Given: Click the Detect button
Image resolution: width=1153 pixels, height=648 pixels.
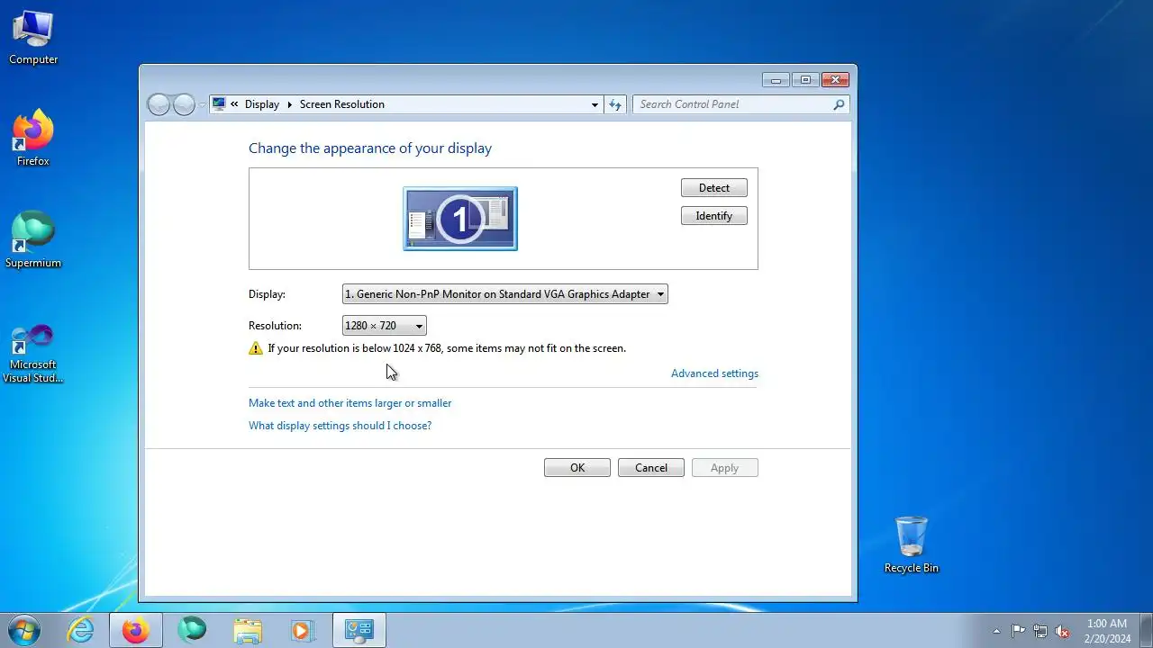Looking at the screenshot, I should coord(714,188).
